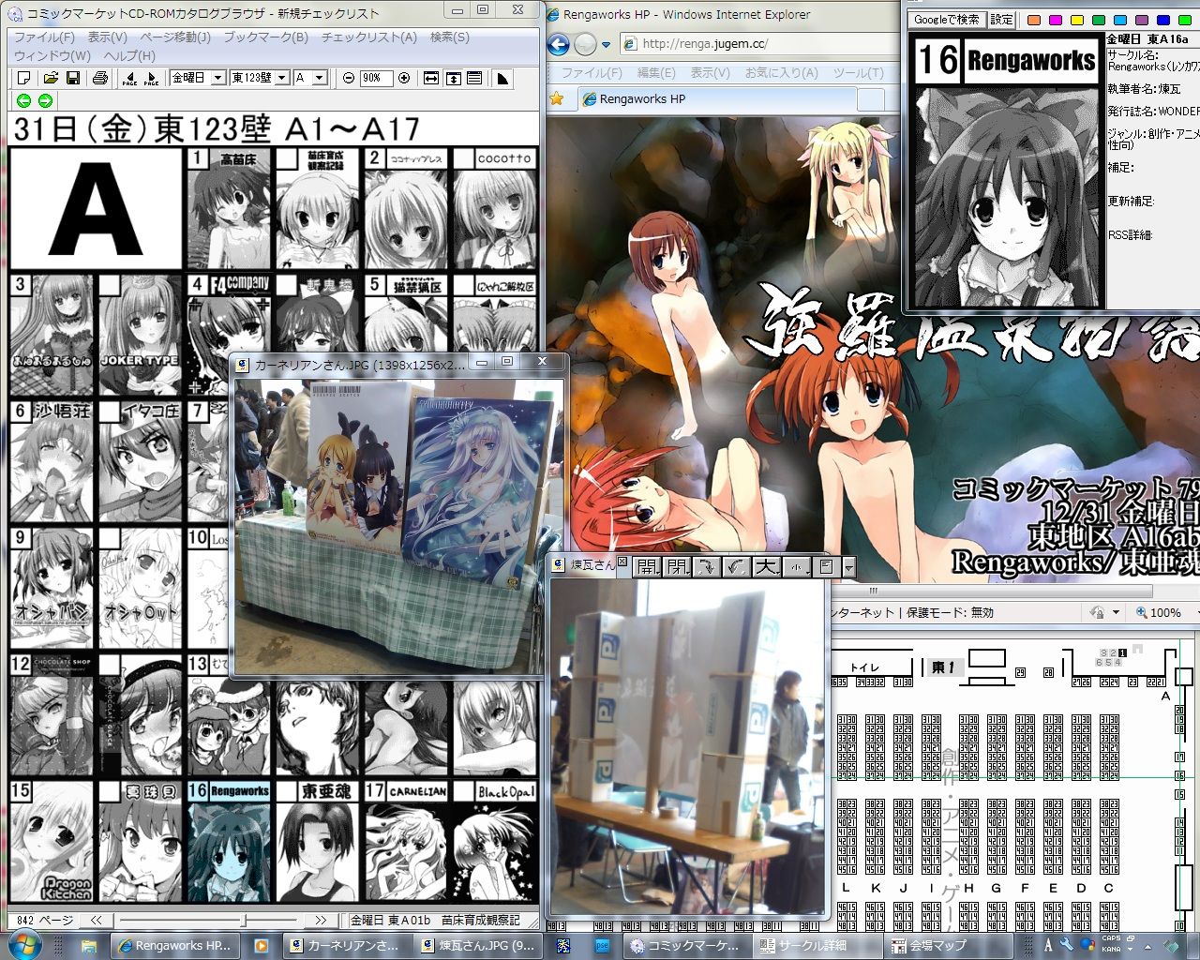Toggle checkbox next to cocotto circle cut

pyautogui.click(x=463, y=158)
